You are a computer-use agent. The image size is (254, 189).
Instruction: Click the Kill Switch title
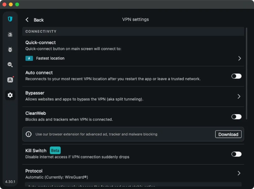[x=36, y=151]
